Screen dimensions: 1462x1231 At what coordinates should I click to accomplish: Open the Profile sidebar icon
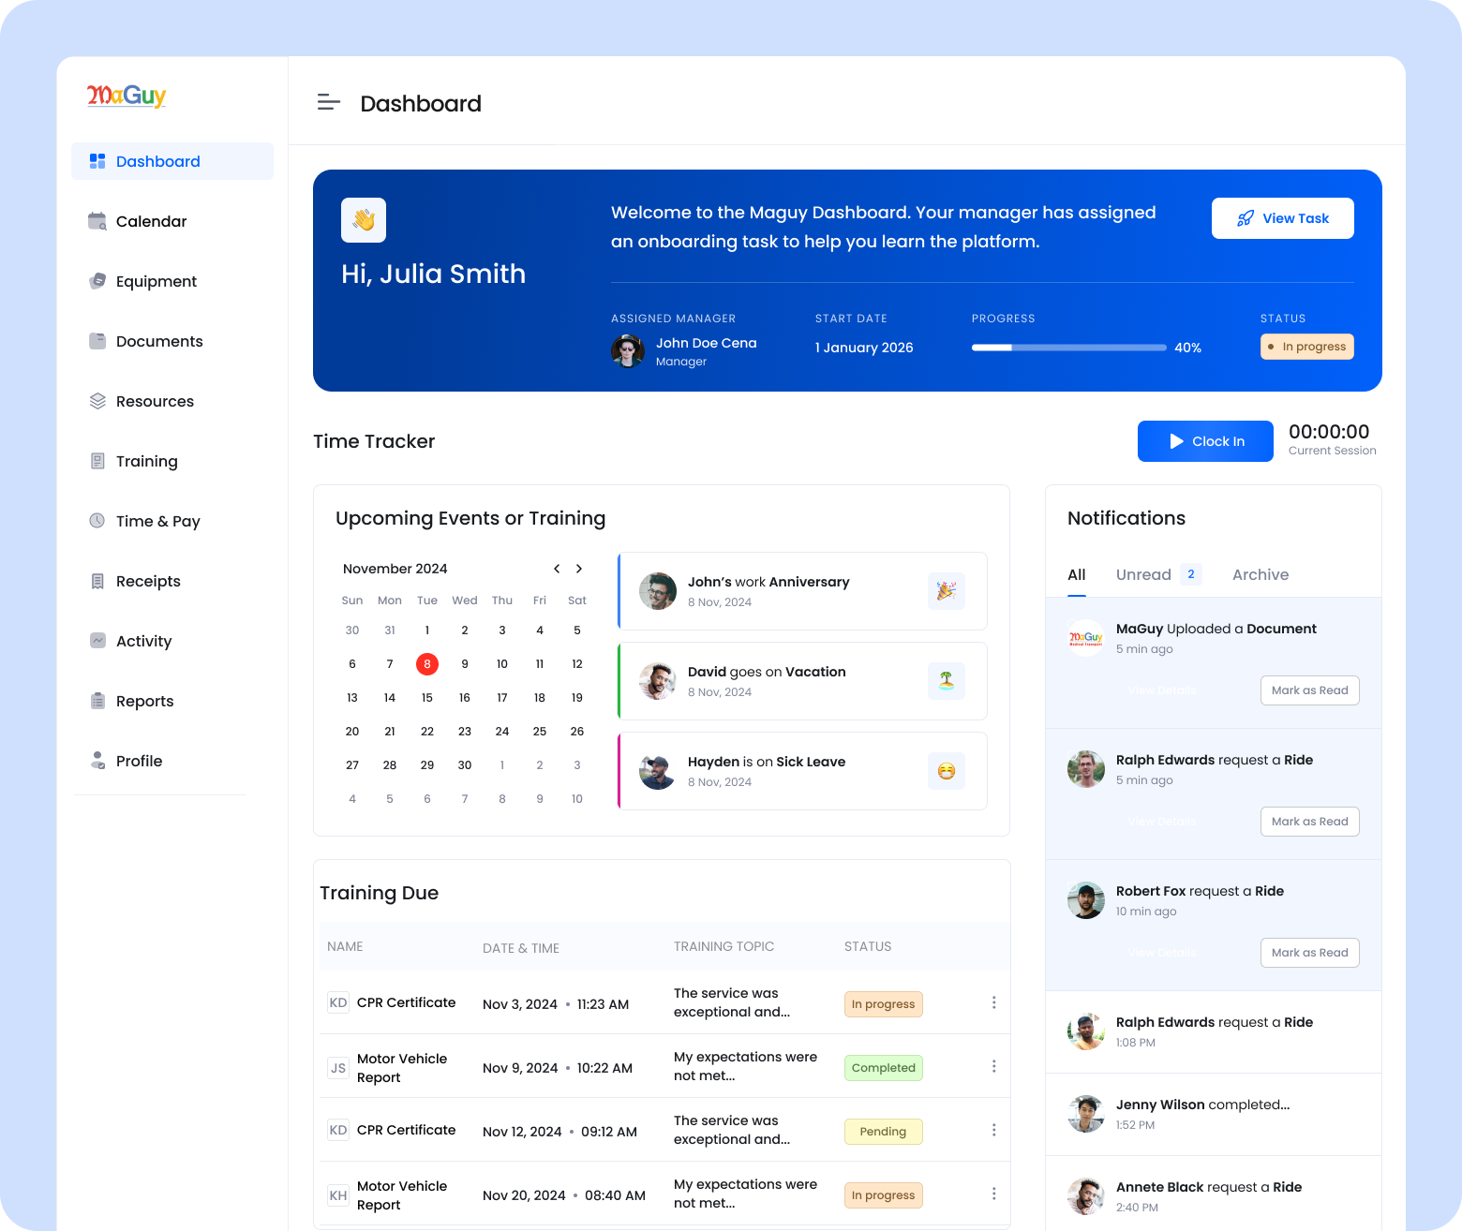pos(97,761)
